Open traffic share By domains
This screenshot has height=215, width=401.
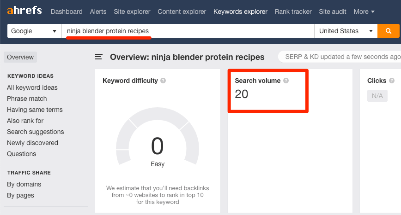[x=24, y=184]
